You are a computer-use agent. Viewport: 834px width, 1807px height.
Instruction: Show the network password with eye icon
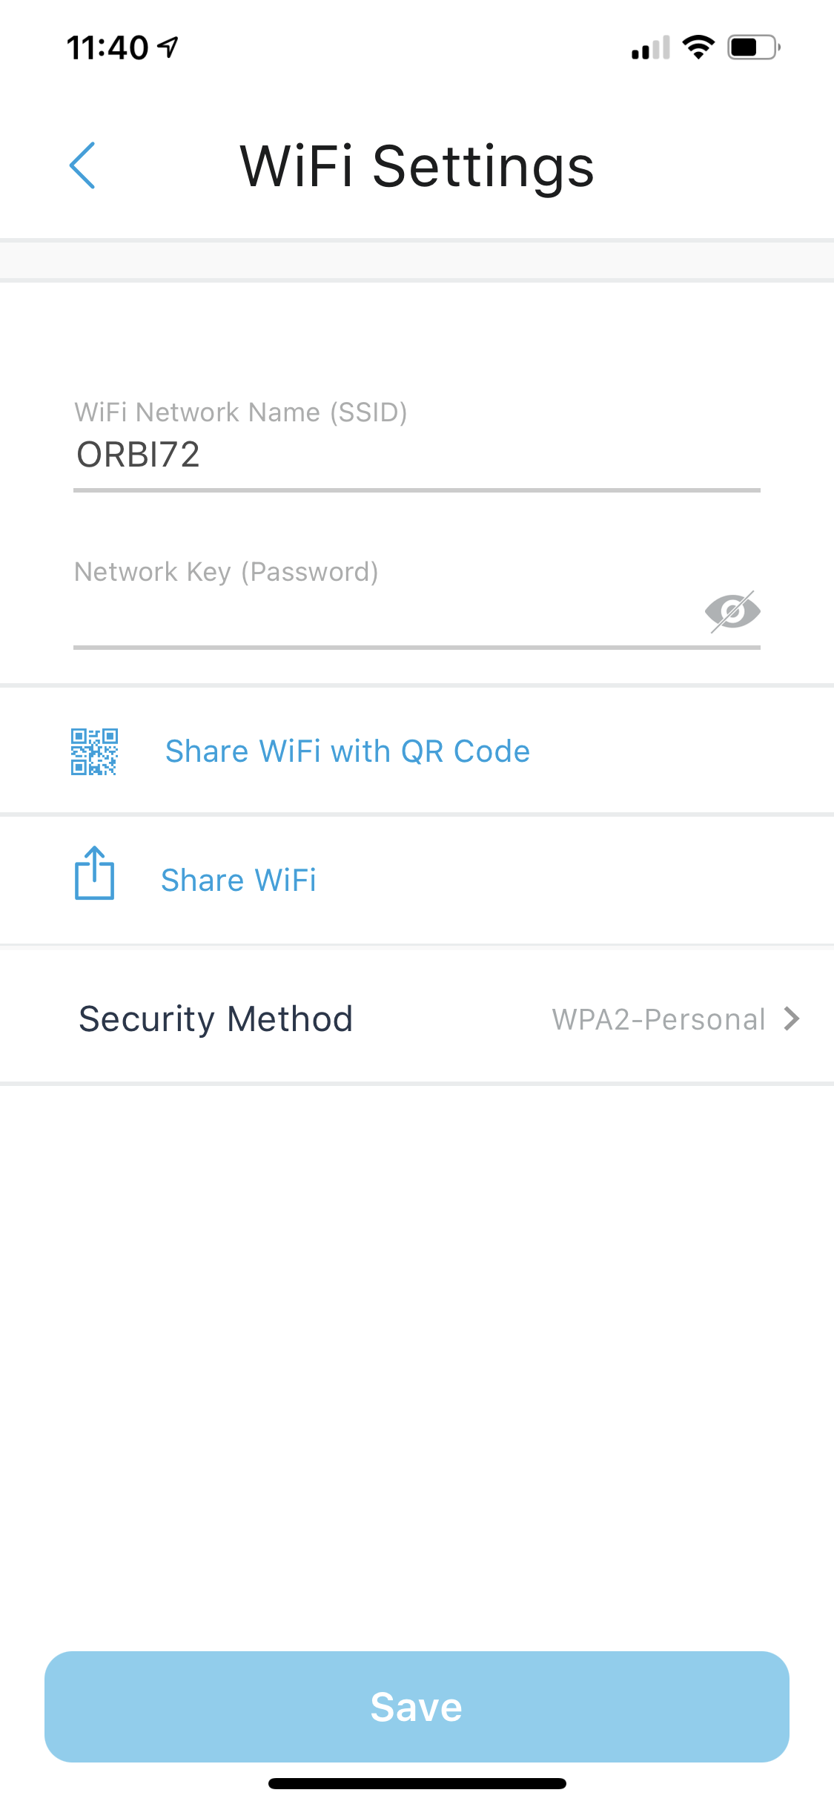point(732,612)
